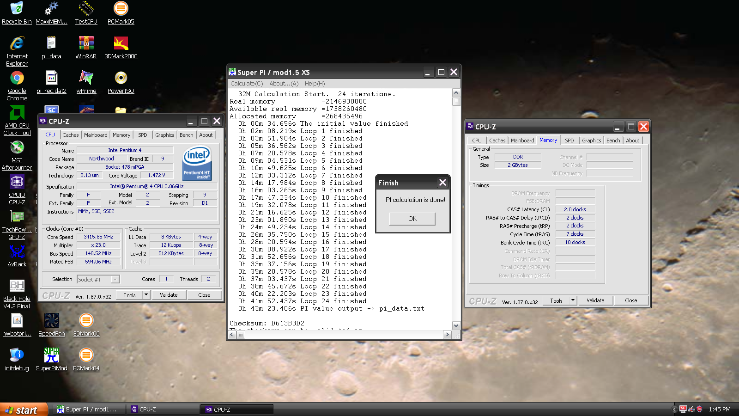Open the Socket #1 selection dropdown
Image resolution: width=739 pixels, height=416 pixels.
(98, 279)
